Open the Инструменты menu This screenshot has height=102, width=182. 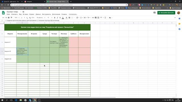tap(46, 14)
